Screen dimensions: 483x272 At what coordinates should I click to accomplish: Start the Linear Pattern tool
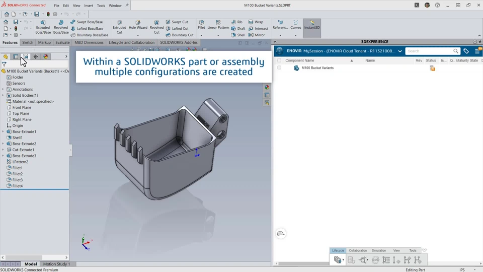point(218,25)
